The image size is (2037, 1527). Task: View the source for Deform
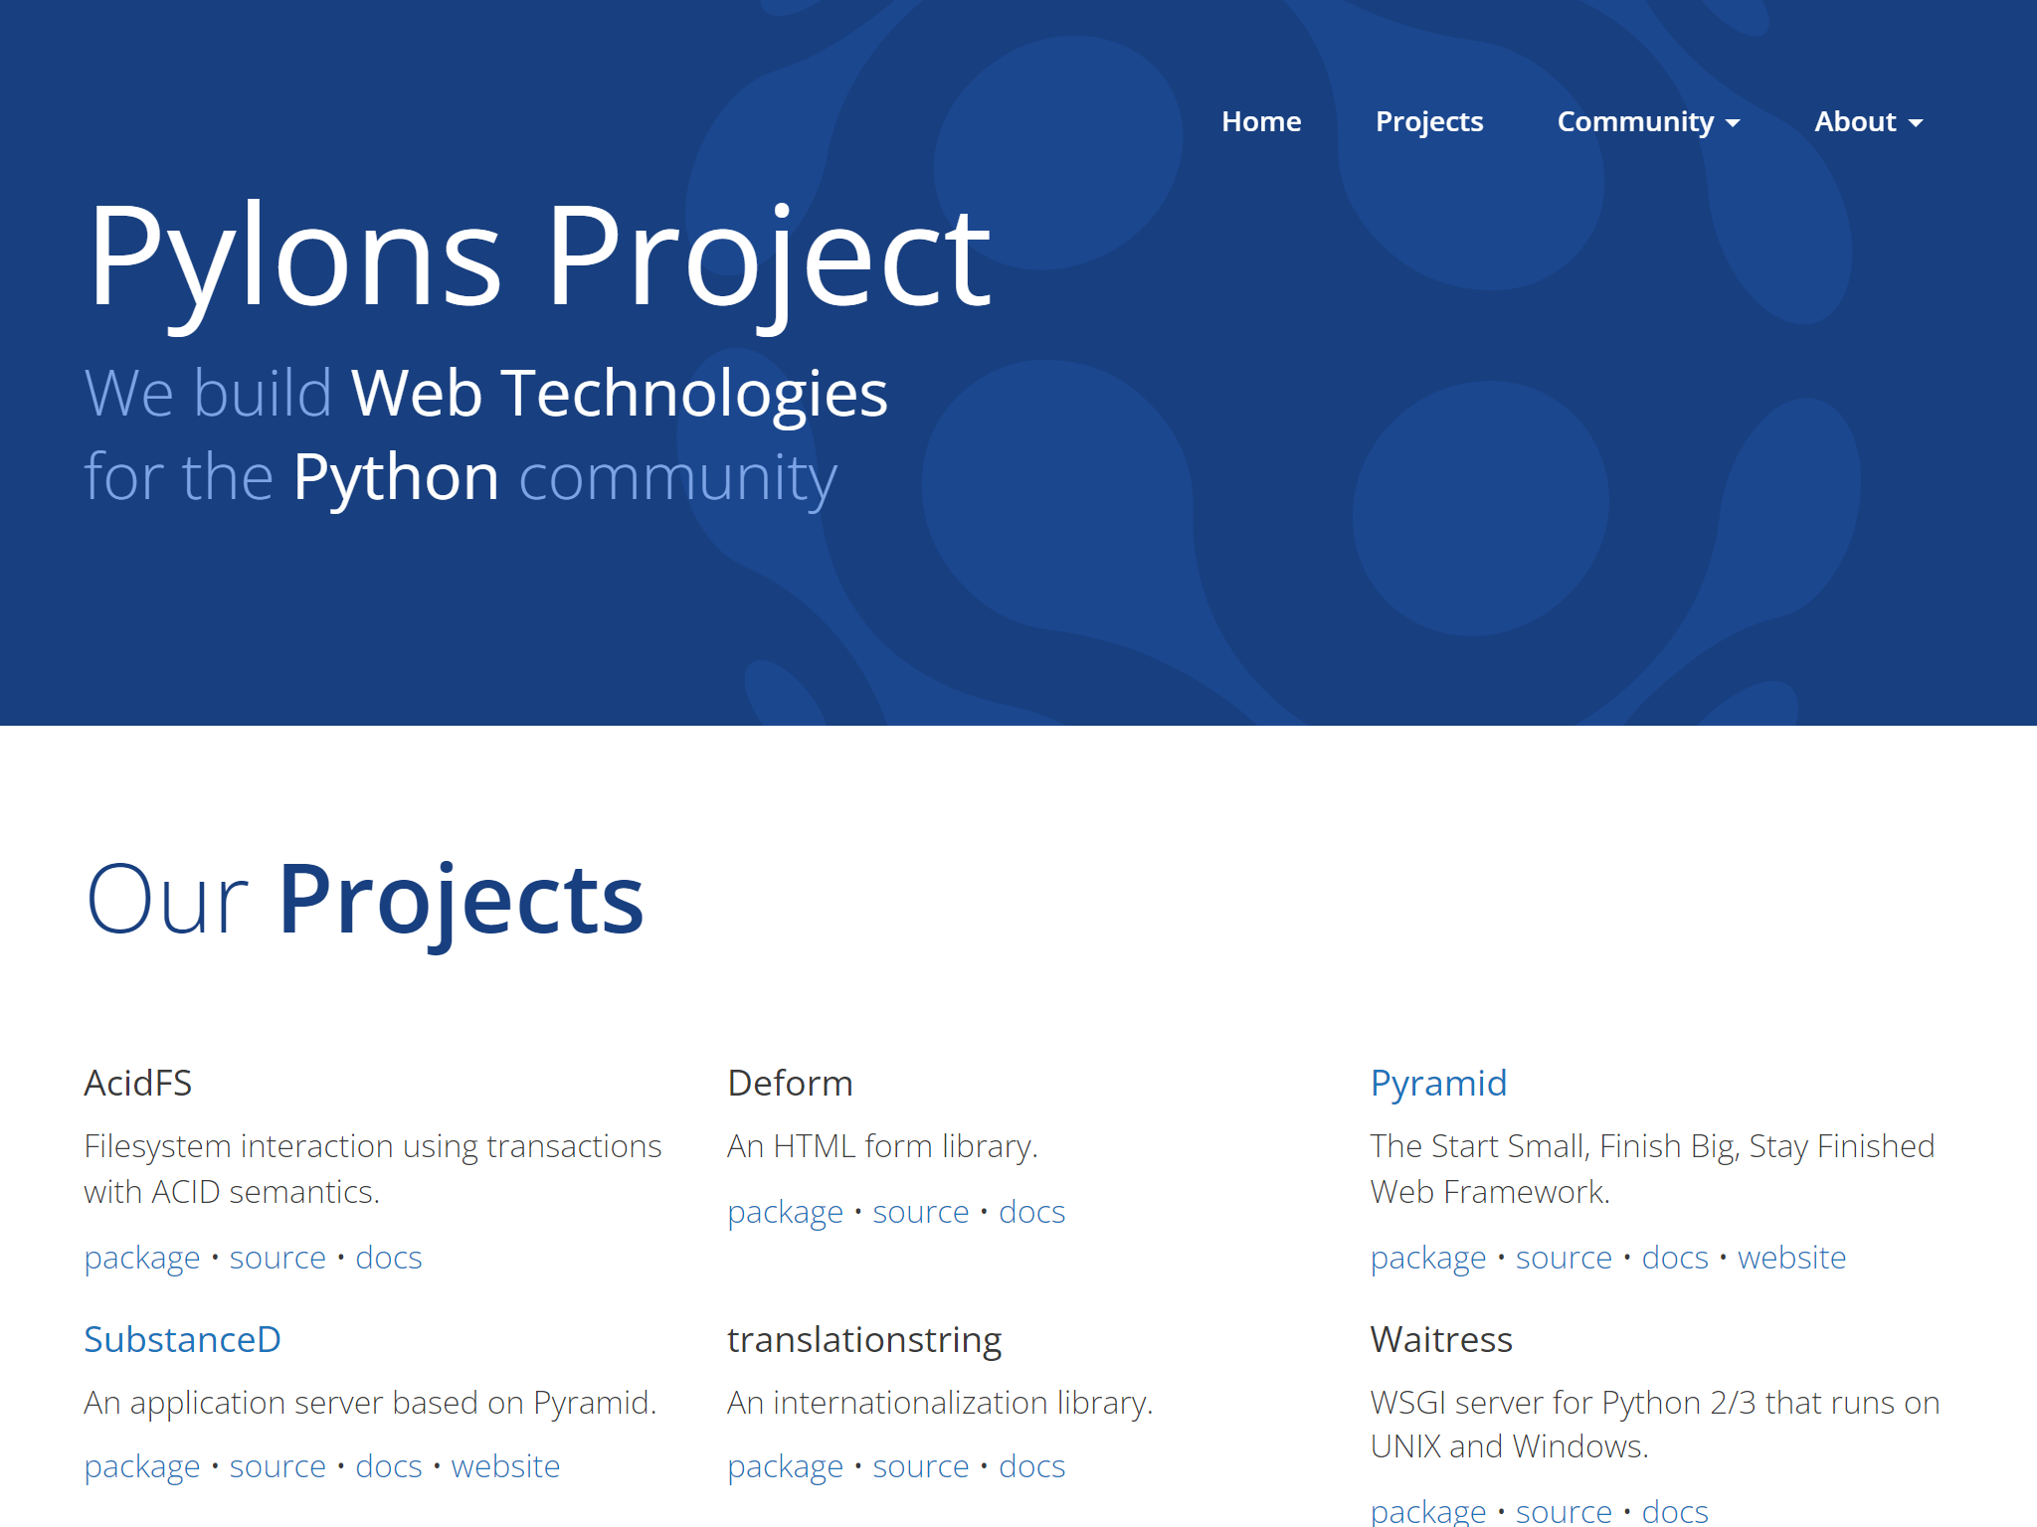point(920,1211)
